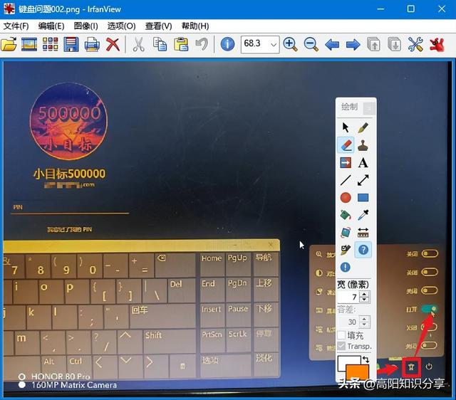The image size is (456, 400).
Task: Print the image using the printer icon
Action: tap(92, 44)
